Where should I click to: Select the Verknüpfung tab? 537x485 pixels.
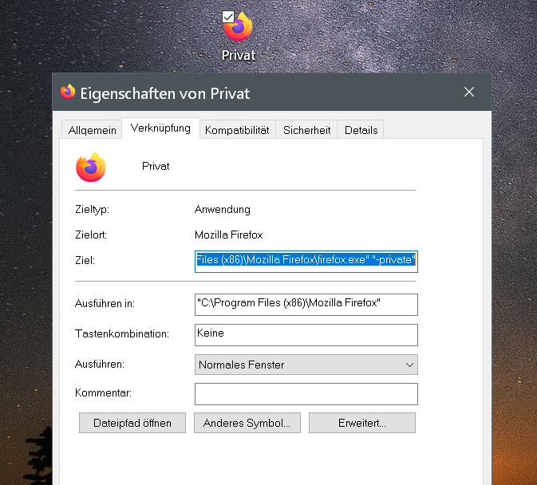(160, 128)
